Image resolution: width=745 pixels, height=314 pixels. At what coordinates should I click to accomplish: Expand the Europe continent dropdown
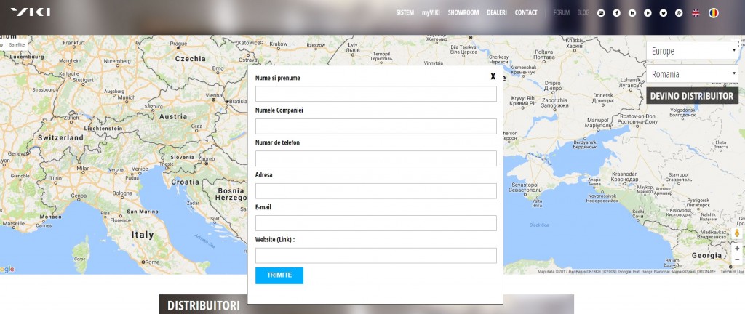pyautogui.click(x=692, y=51)
